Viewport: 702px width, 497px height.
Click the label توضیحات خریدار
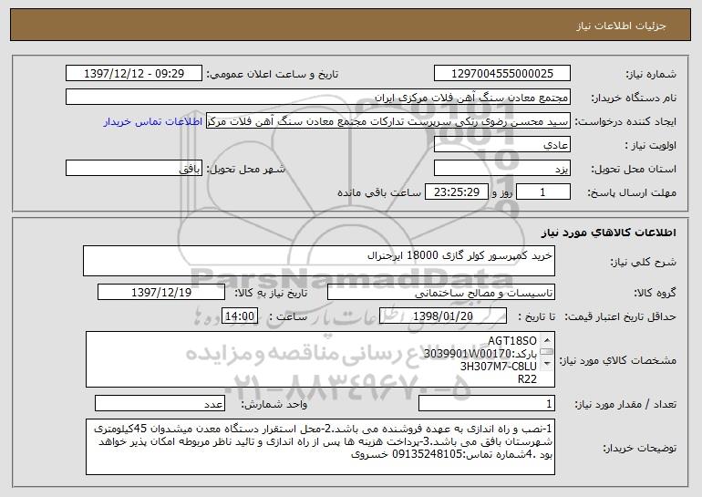pyautogui.click(x=640, y=448)
